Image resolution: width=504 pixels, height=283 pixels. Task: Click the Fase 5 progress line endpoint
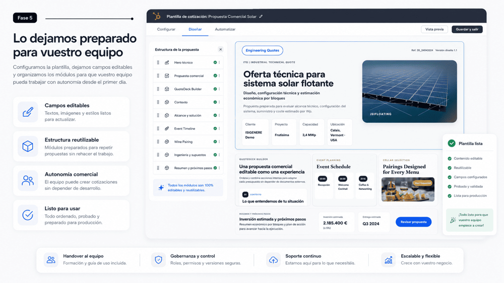[132, 19]
